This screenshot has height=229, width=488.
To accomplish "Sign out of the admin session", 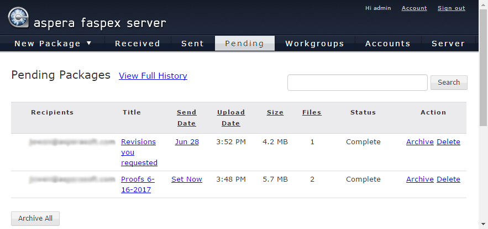I will [451, 8].
